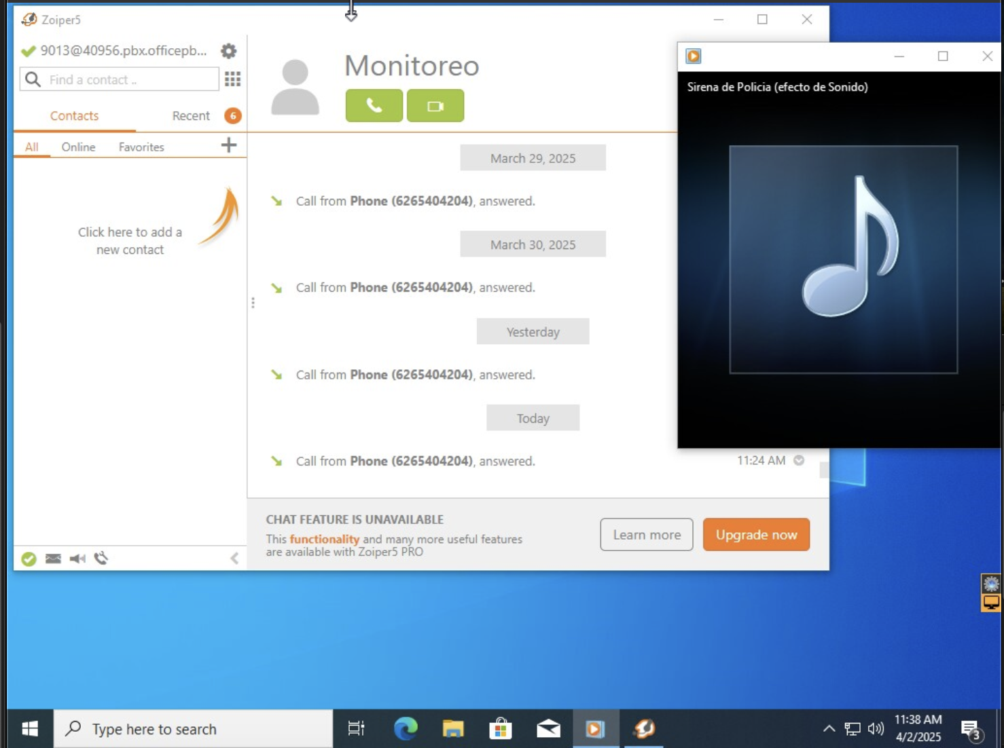Click the March 29, 2025 date label

coord(533,158)
